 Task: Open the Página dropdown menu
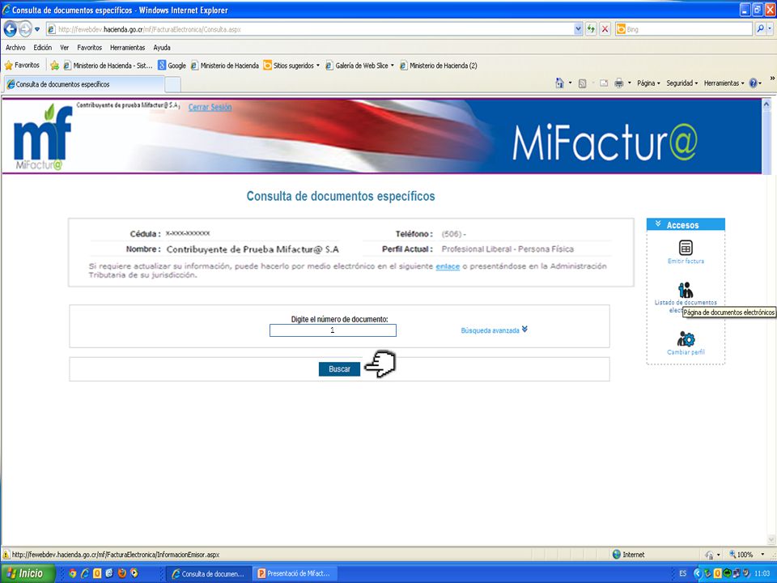tap(648, 83)
